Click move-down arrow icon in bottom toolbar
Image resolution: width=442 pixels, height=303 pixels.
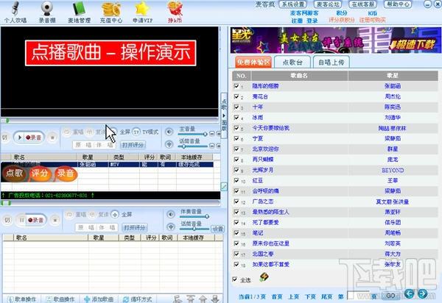215,299
